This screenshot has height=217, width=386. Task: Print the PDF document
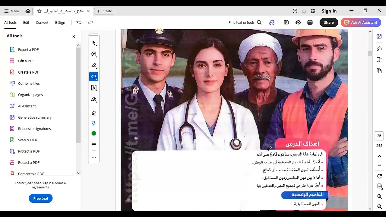pos(310,22)
